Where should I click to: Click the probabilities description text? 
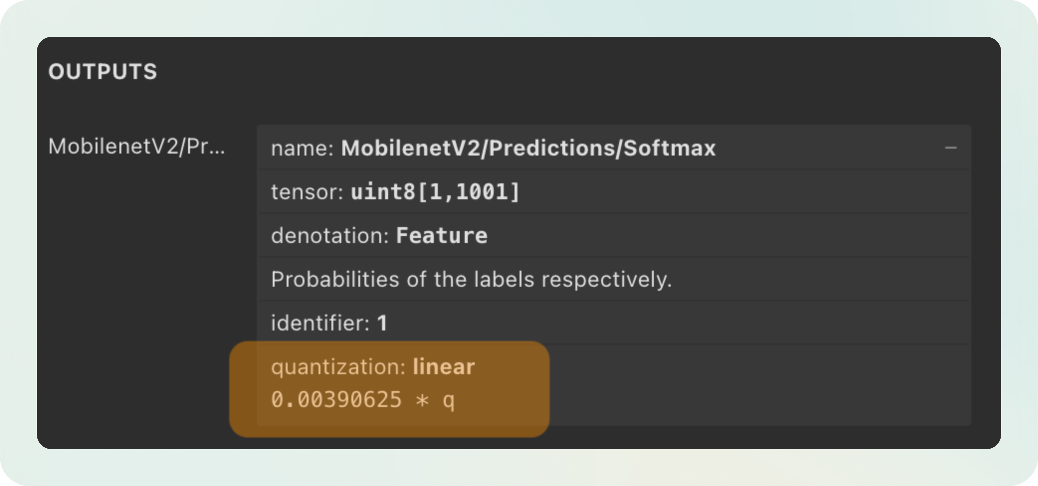point(472,279)
